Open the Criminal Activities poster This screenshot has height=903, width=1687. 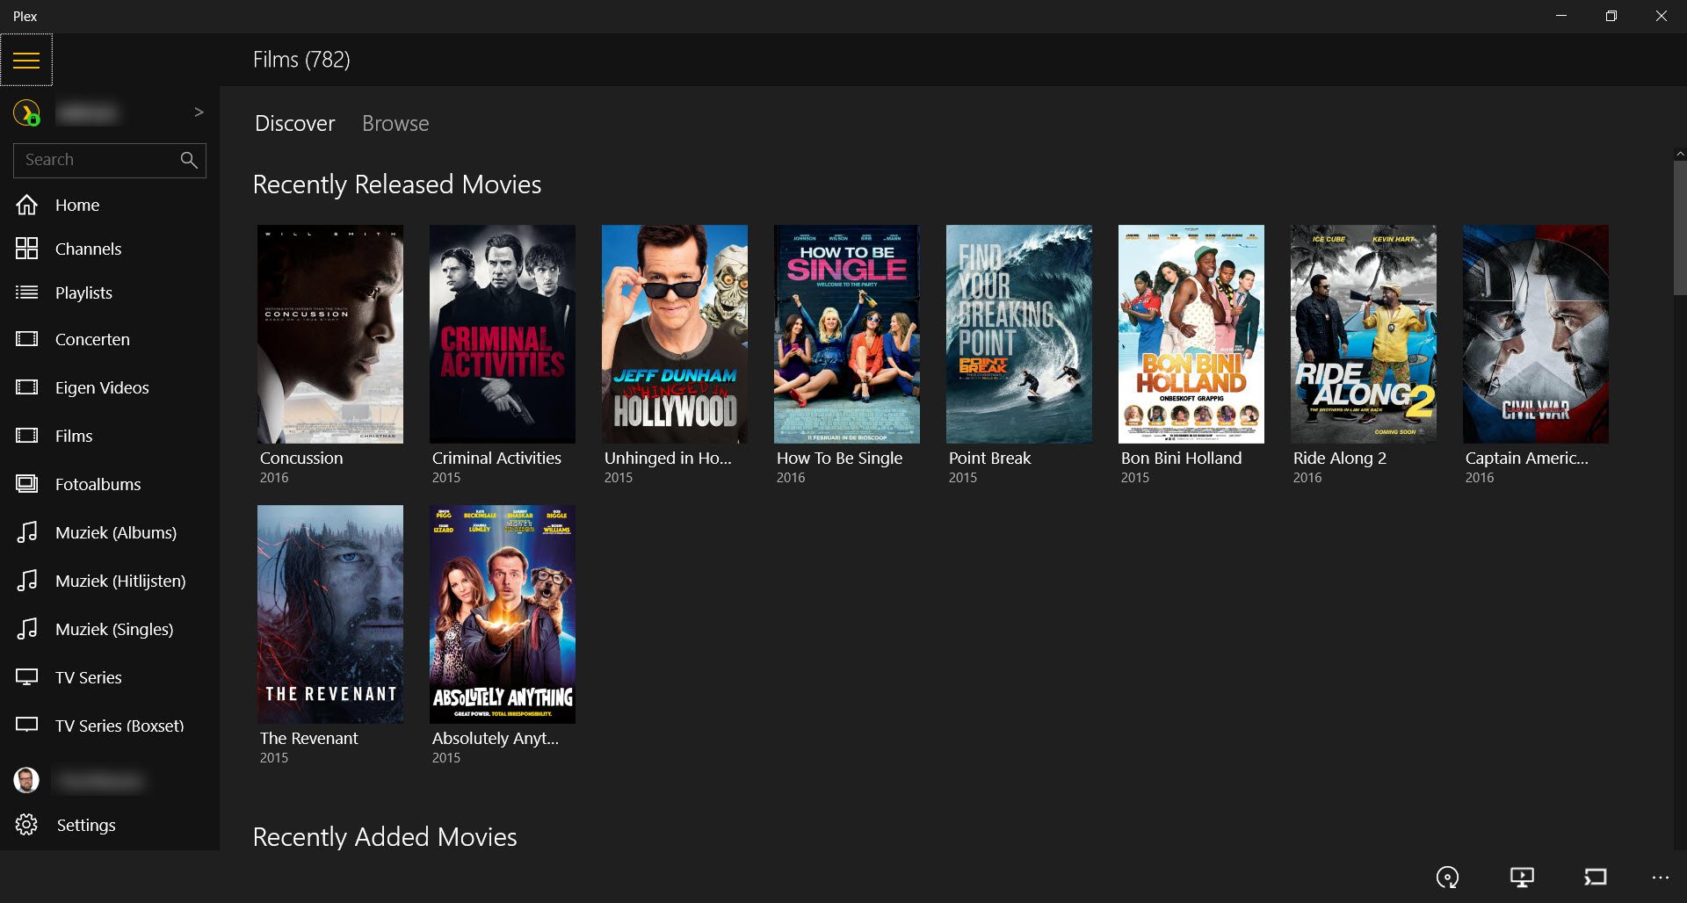pos(503,334)
